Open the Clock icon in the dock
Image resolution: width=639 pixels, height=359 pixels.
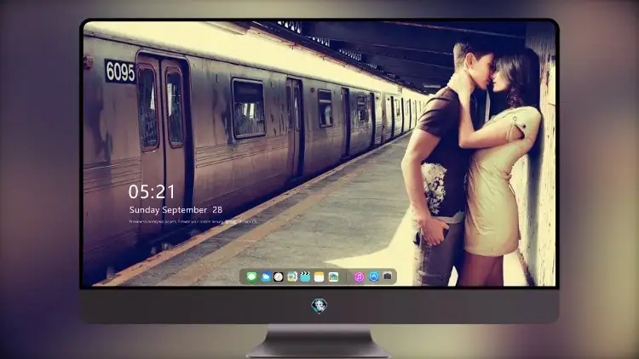pyautogui.click(x=279, y=277)
